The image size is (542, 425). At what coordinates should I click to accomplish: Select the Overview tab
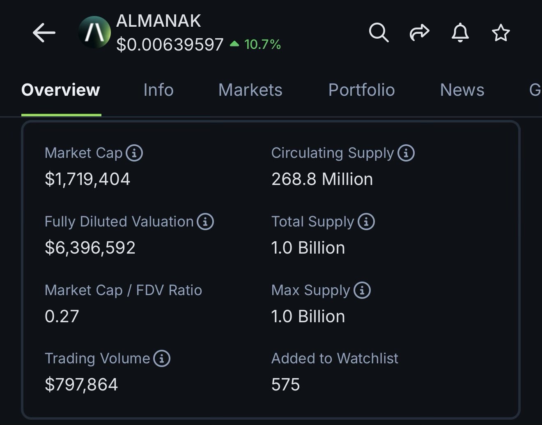click(61, 90)
